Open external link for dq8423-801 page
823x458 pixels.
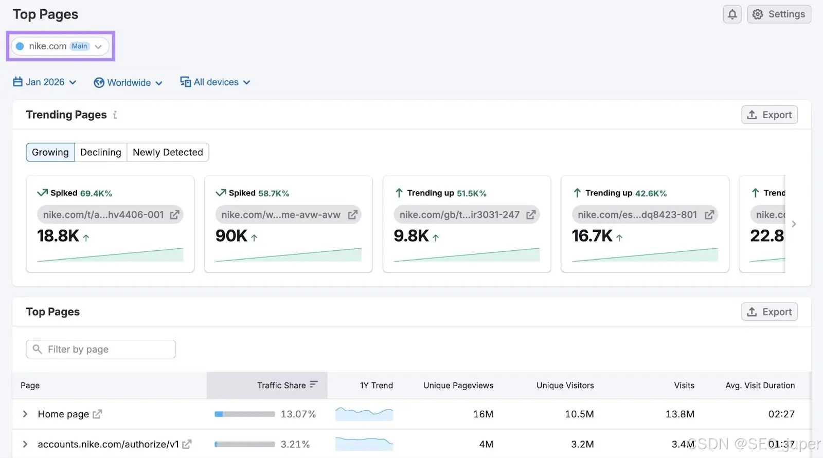709,215
